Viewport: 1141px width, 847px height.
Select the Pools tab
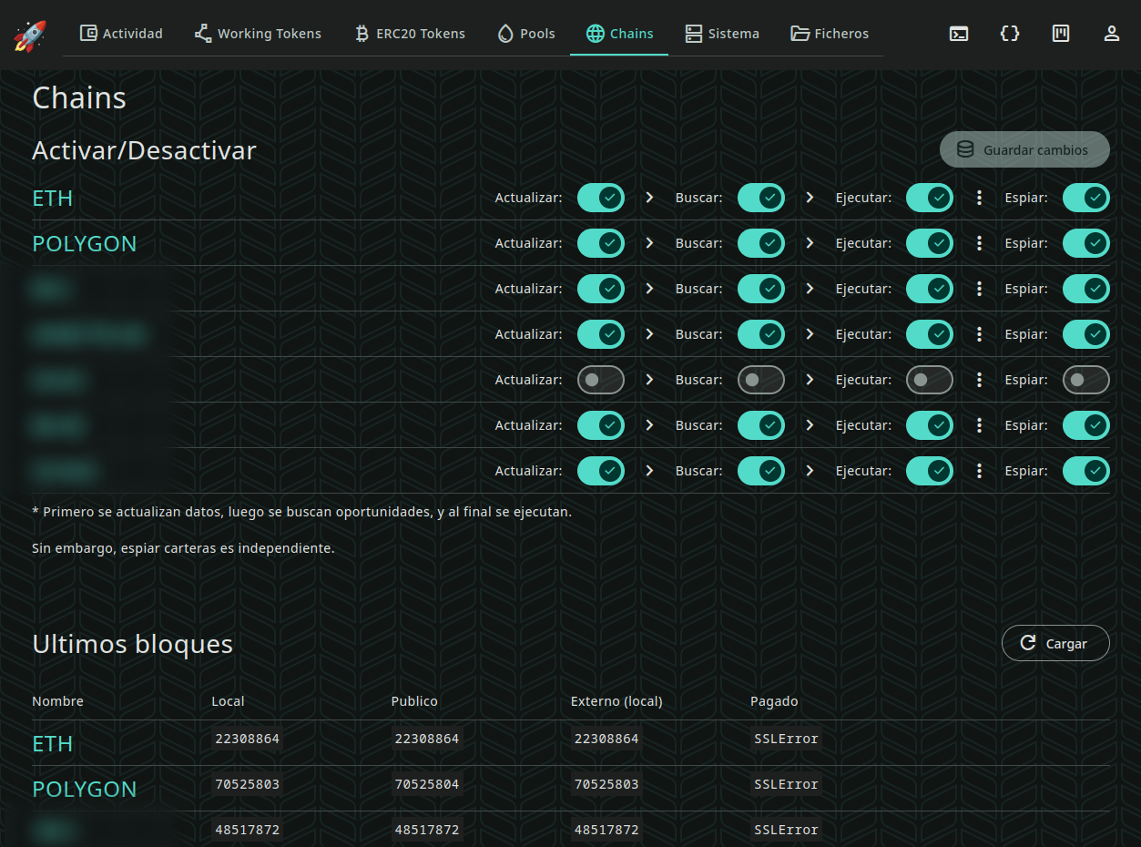525,34
